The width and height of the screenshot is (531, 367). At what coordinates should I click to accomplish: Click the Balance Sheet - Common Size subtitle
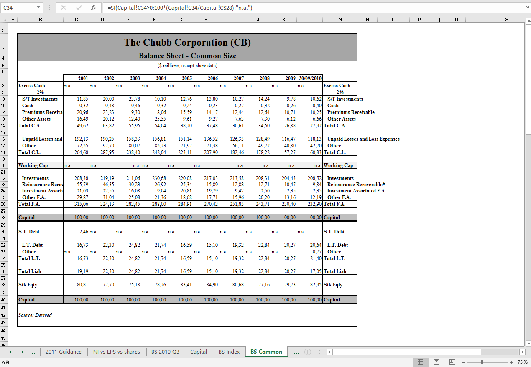point(187,56)
